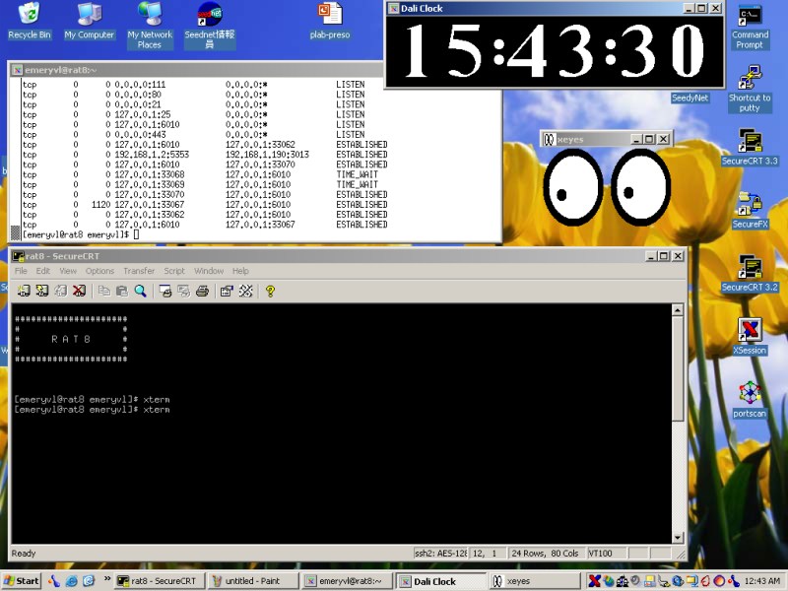This screenshot has width=788, height=591.
Task: Click the Start button
Action: [22, 581]
